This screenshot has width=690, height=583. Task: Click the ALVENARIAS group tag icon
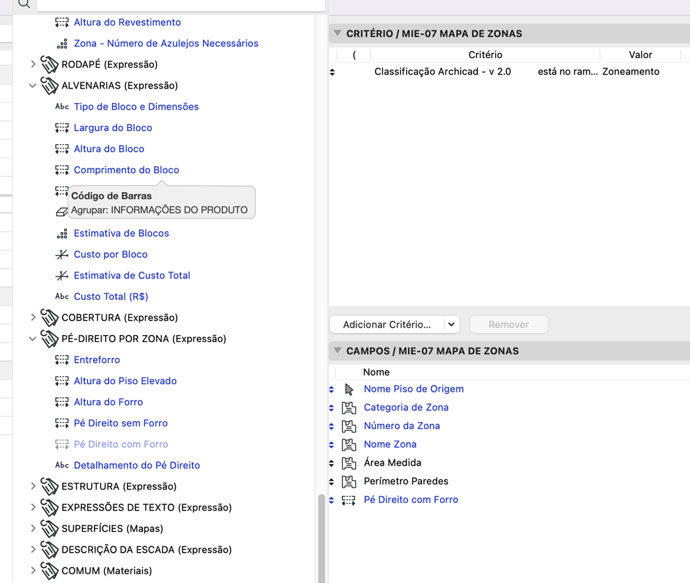click(x=49, y=86)
